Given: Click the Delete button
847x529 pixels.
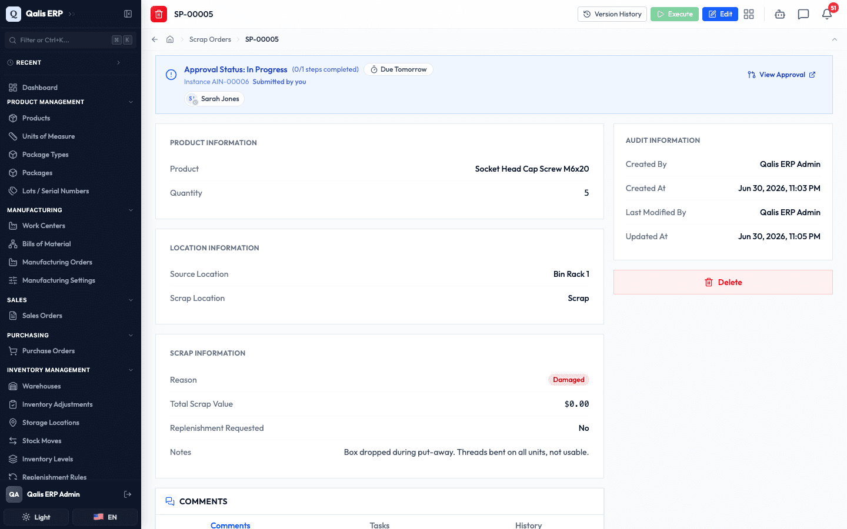Looking at the screenshot, I should point(723,282).
